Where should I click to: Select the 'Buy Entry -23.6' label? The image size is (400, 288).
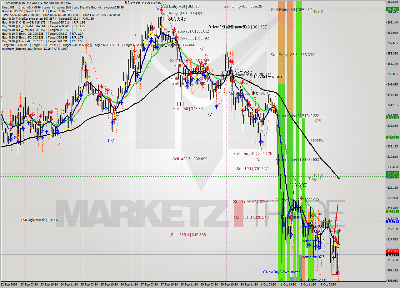313,280
